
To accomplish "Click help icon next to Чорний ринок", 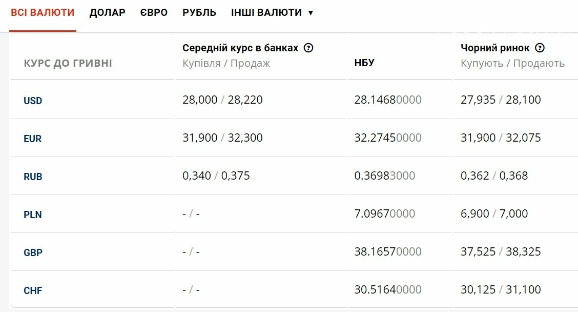I will 540,48.
